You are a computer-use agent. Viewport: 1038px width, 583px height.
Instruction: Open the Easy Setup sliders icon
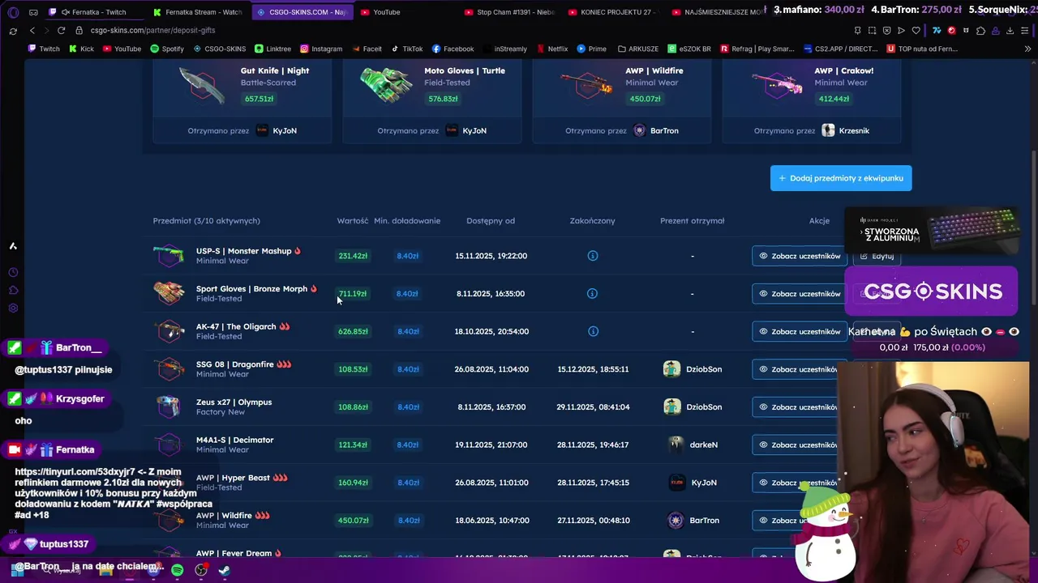click(1025, 31)
